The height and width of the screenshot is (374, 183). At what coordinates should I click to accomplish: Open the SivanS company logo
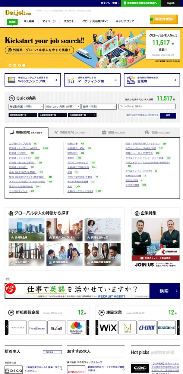tap(57, 328)
